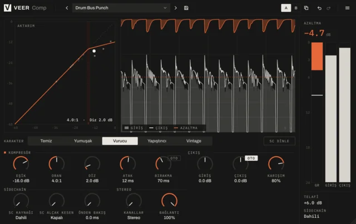356x224 pixels.
Task: Select Yapıştırıcı character mode
Action: click(x=157, y=141)
